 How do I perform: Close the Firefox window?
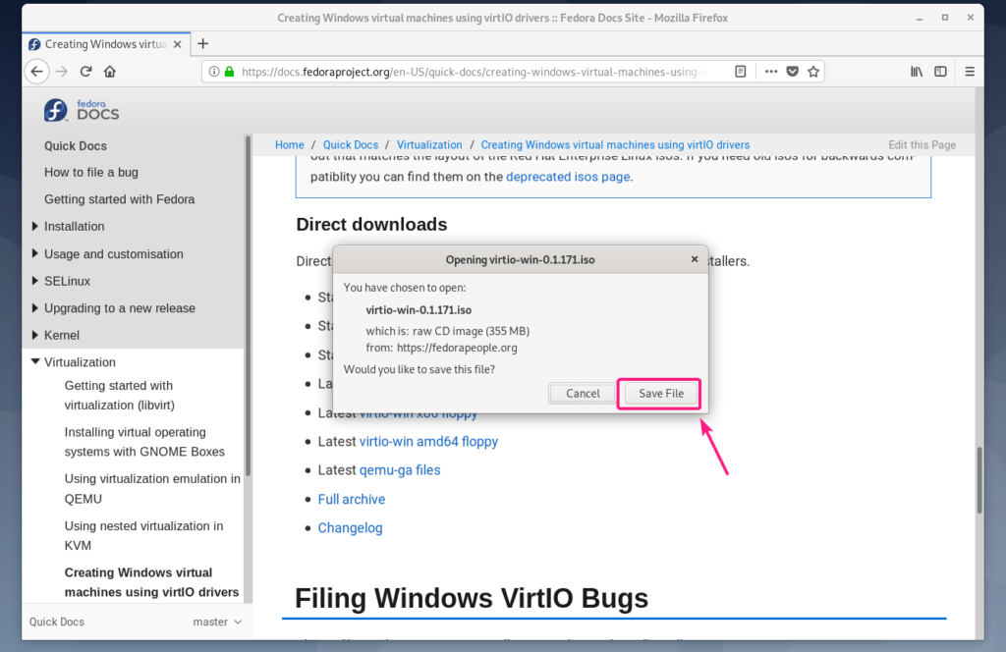pos(970,18)
